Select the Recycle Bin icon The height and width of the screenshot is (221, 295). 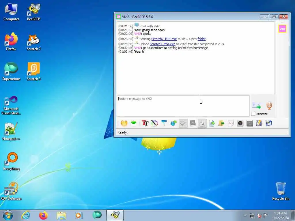(281, 191)
